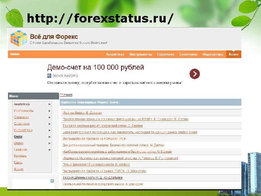Viewport: 261px width, 196px height.
Task: Open Инструменты in the orange top navigation
Action: 141,54
